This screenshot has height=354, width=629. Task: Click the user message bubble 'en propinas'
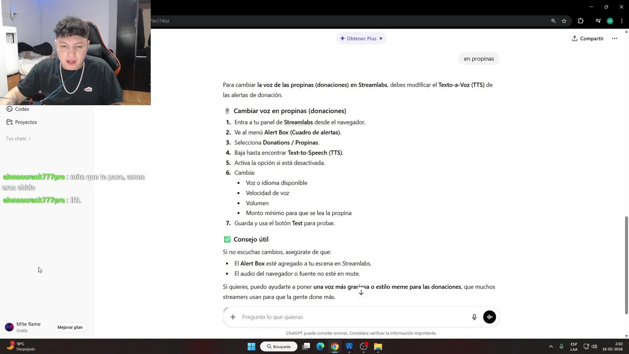tap(479, 59)
